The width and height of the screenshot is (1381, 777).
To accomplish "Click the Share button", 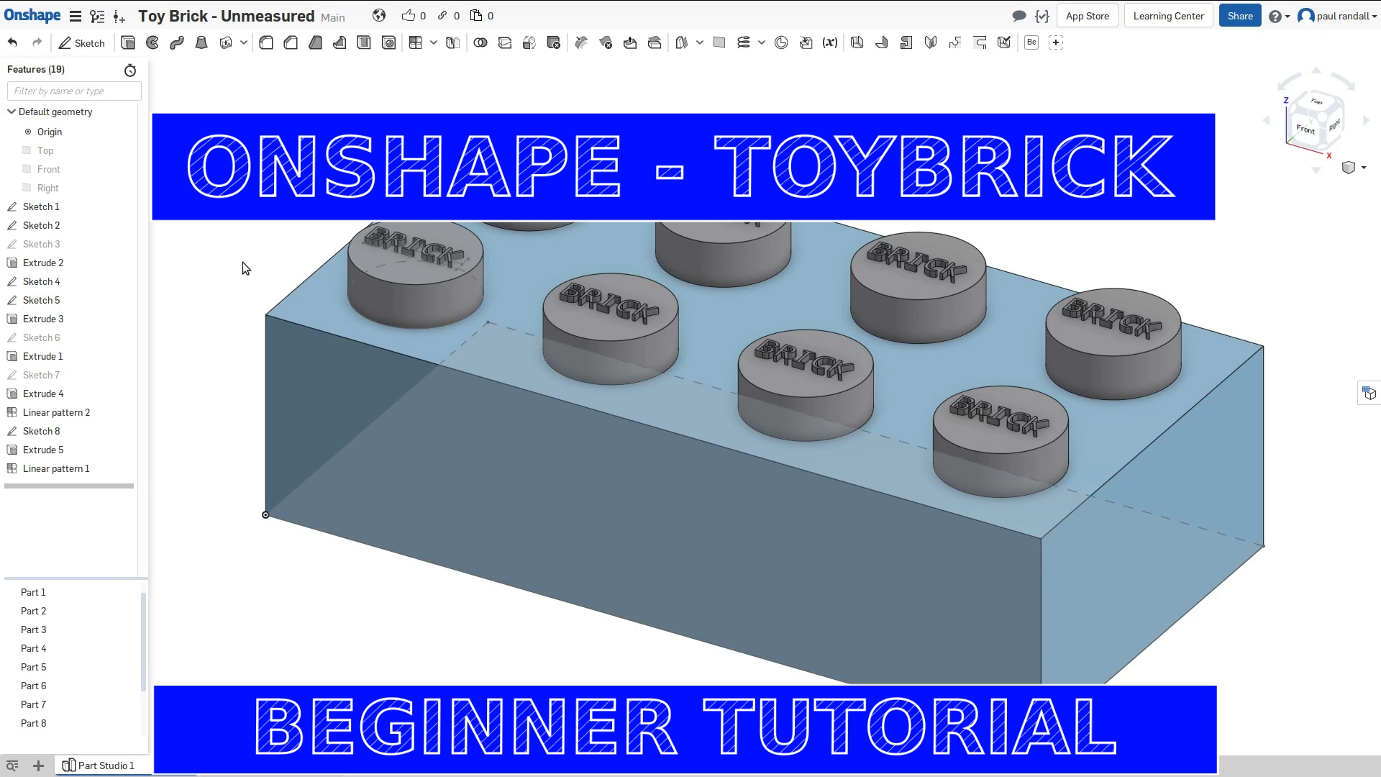I will 1240,16.
